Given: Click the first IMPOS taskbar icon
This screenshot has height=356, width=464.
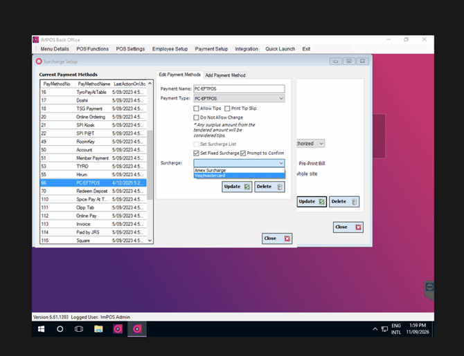Looking at the screenshot, I should (118, 329).
